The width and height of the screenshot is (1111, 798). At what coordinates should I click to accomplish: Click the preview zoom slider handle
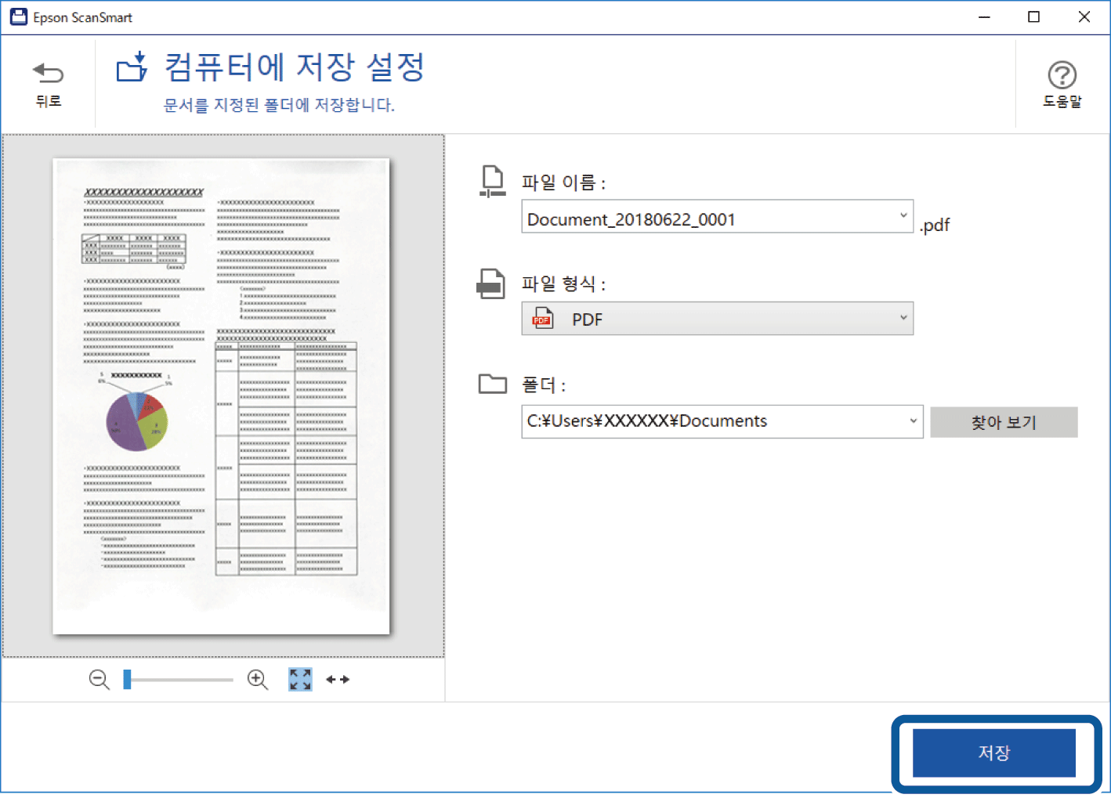coord(127,680)
